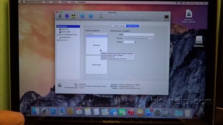Image resolution: width=223 pixels, height=125 pixels.
Task: Open the Образы menu
Action: tap(64, 2)
